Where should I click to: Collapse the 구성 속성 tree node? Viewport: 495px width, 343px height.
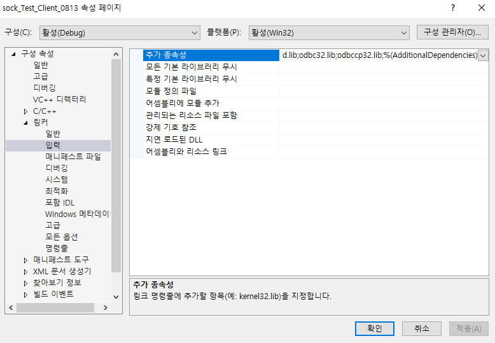point(13,54)
